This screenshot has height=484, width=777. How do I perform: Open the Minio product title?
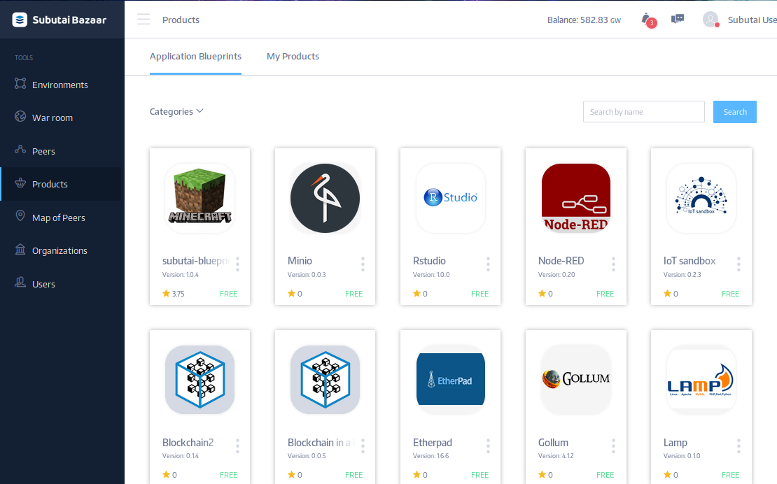pos(300,261)
